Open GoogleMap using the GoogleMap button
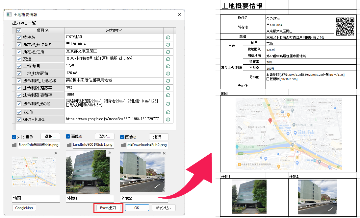The image size is (360, 218). (24, 208)
